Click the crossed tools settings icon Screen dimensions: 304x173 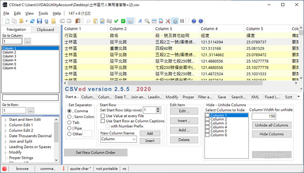[x=167, y=21]
